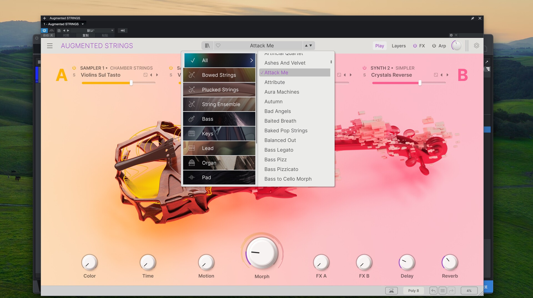The width and height of the screenshot is (533, 298).
Task: Expand the All category submenu arrow
Action: click(251, 60)
